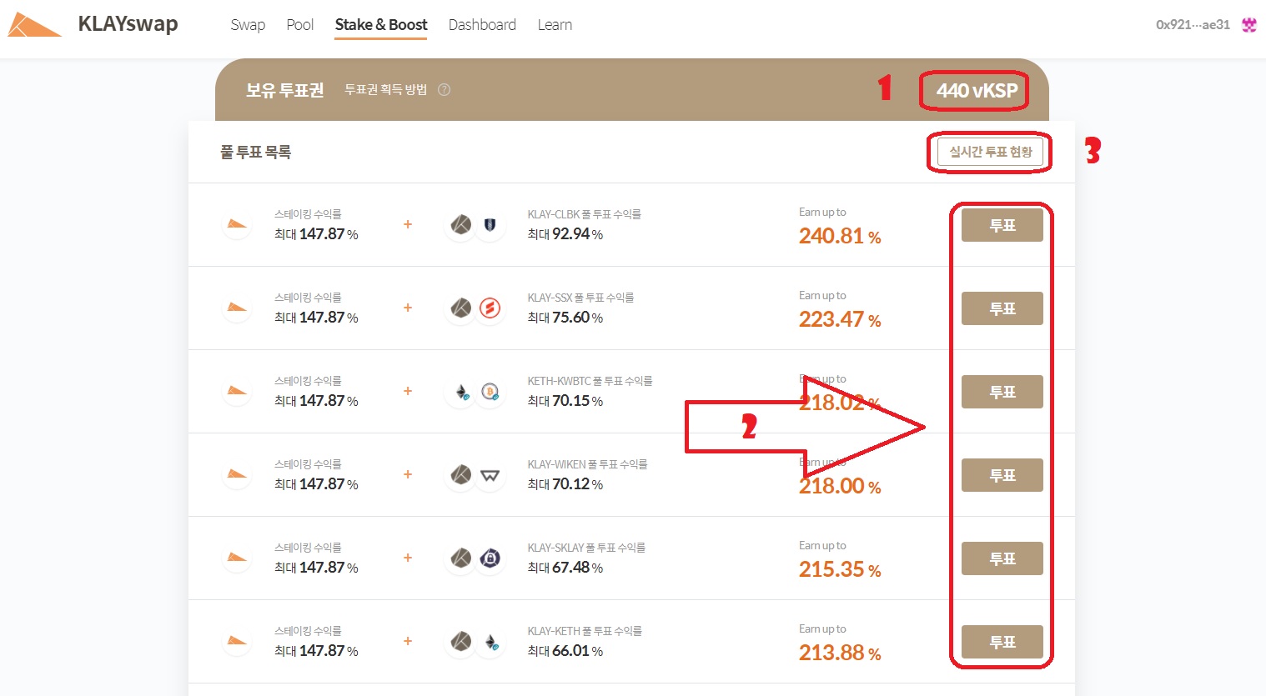This screenshot has width=1266, height=696.
Task: Click KETH token icon in KETH-KWBTC row
Action: coord(461,391)
